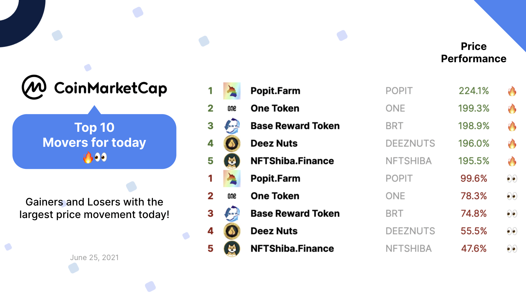Click the Popit.Farm unicorn icon in gainers

(x=232, y=91)
